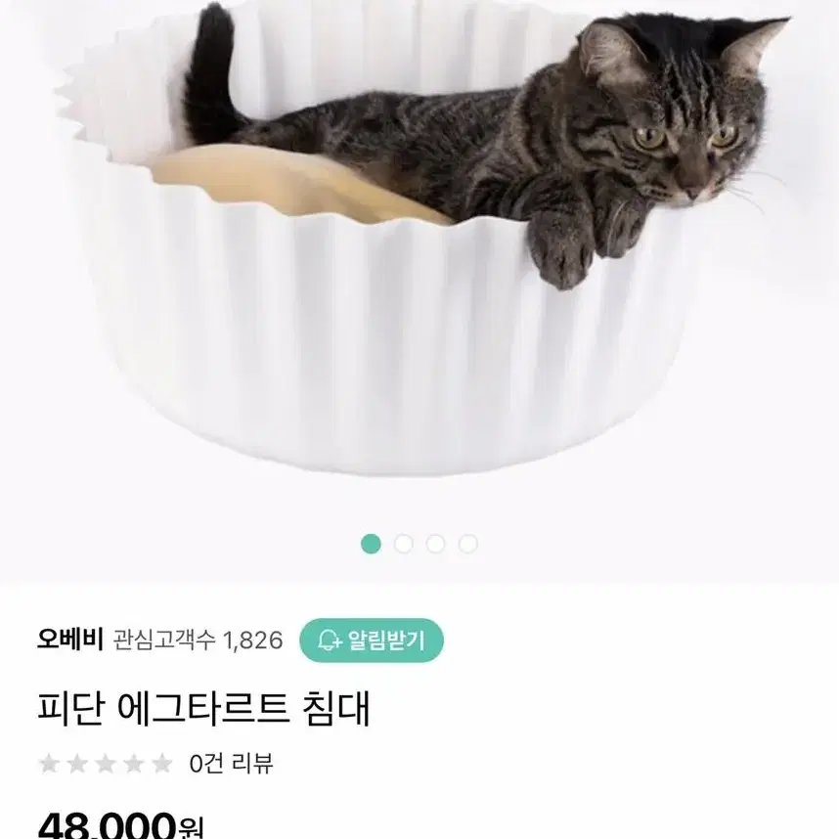
Task: Switch to the second carousel image dot
Action: 404,544
